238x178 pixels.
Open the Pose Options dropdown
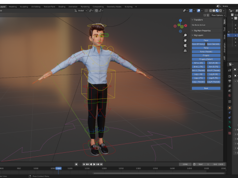pos(218,15)
